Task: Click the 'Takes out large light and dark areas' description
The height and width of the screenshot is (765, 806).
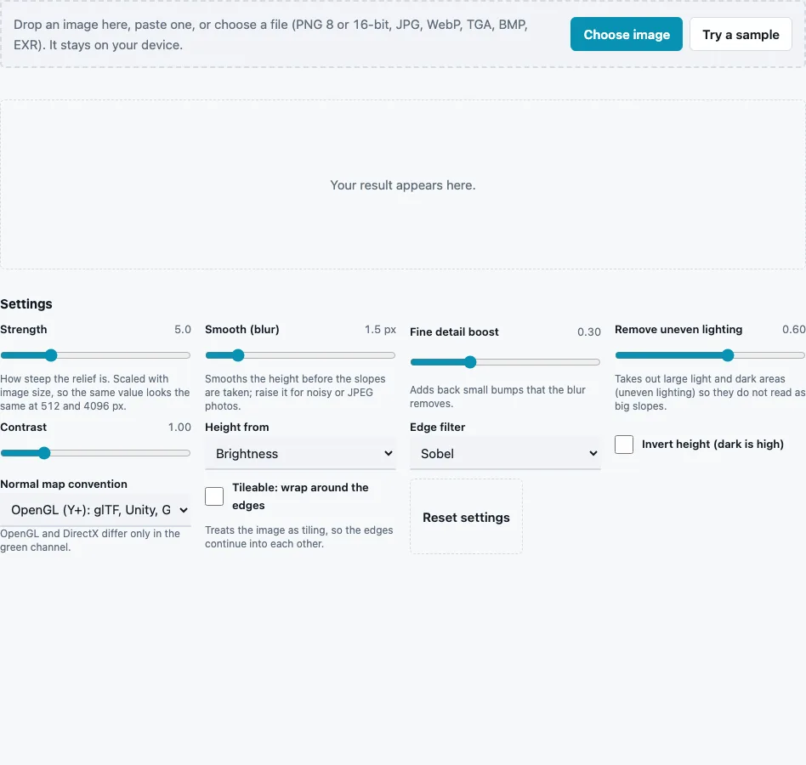Action: (710, 393)
